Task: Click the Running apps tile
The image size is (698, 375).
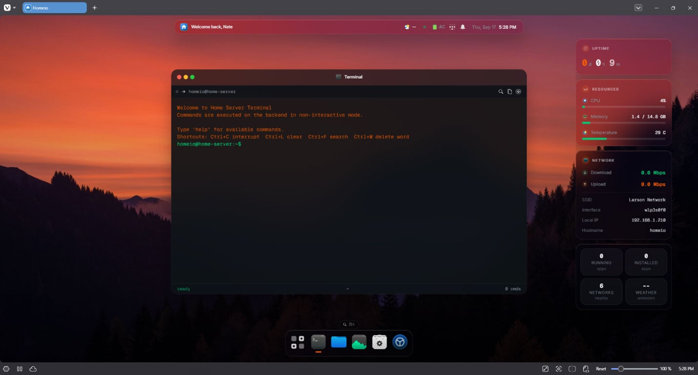Action: 601,262
